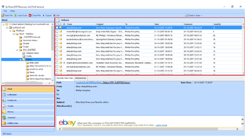This screenshot has height=137, width=245.
Task: Collapse the outlook3.ost file path node
Action: (x=3, y=24)
